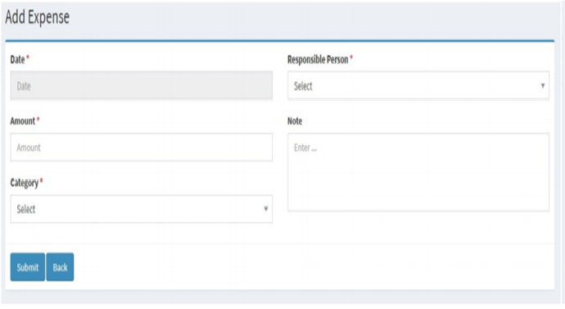Click the Add Expense heading
Image resolution: width=565 pixels, height=309 pixels.
pos(37,17)
